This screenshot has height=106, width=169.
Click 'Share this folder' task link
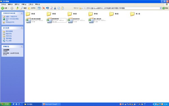point(10,22)
